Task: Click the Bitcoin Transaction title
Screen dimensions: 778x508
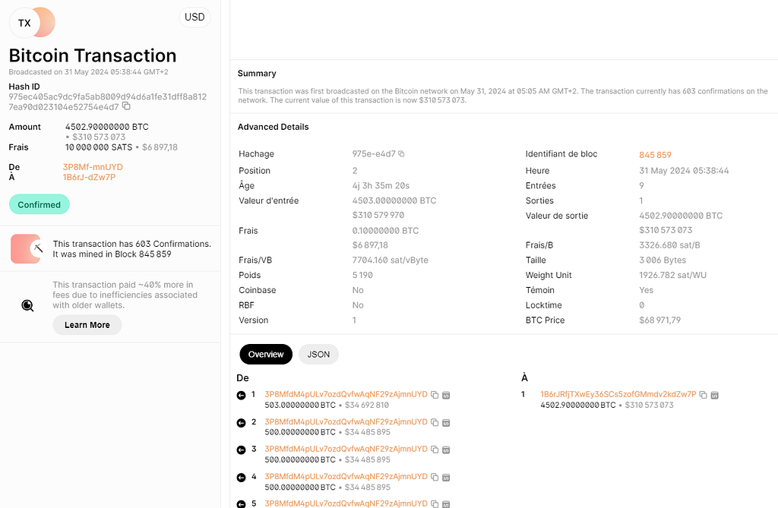Action: pos(93,55)
